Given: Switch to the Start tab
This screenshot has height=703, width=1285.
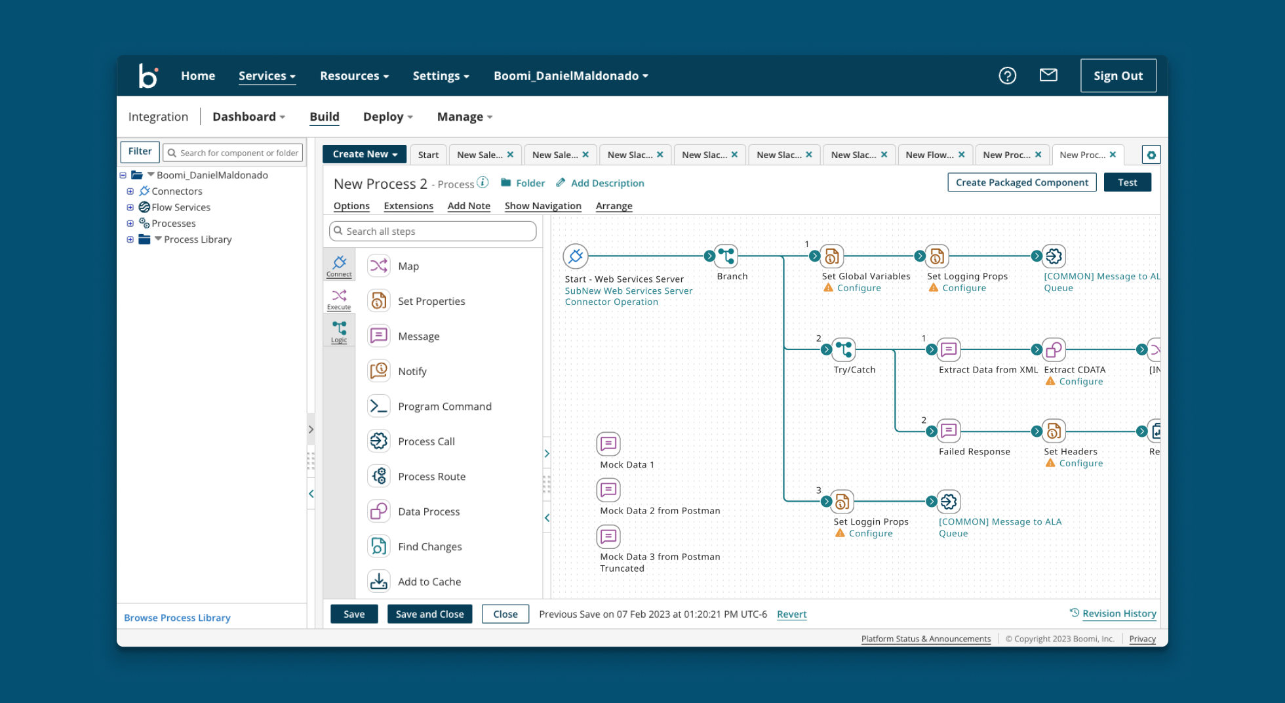Looking at the screenshot, I should click(428, 155).
